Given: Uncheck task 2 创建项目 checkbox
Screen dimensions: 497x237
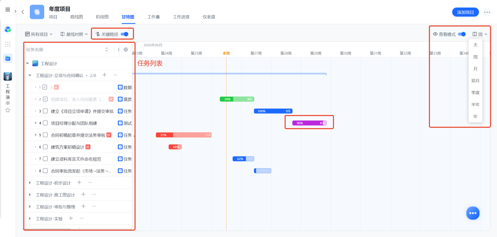Looking at the screenshot, I should pyautogui.click(x=45, y=99).
